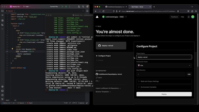Open the run toolbar more actions vertical ellipsis
Viewport: 199px width, 112px height.
[x=70, y=7]
